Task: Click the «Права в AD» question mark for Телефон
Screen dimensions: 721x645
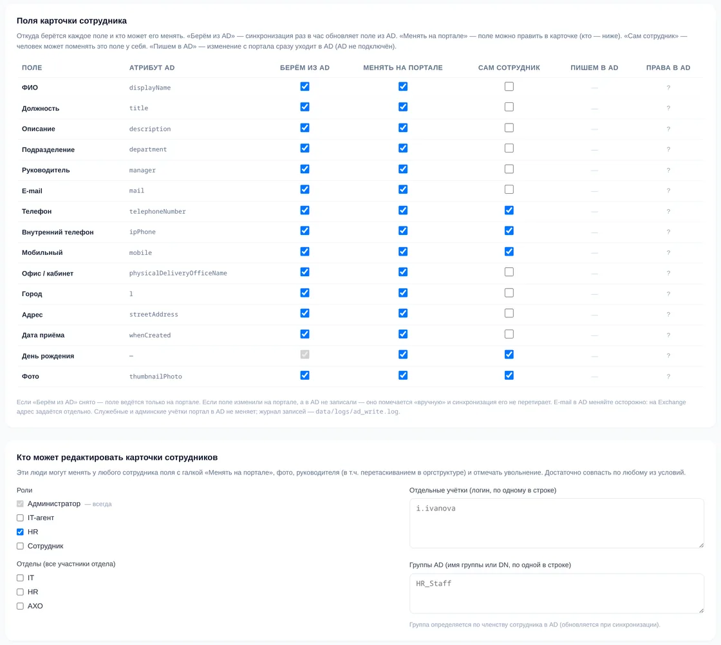Action: coord(668,212)
